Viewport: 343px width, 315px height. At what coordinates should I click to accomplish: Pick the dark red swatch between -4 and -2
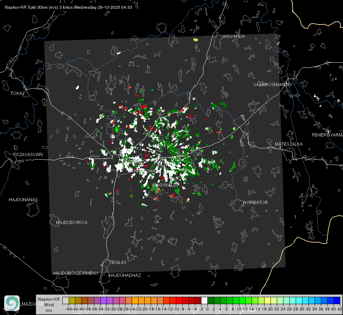click(x=198, y=300)
